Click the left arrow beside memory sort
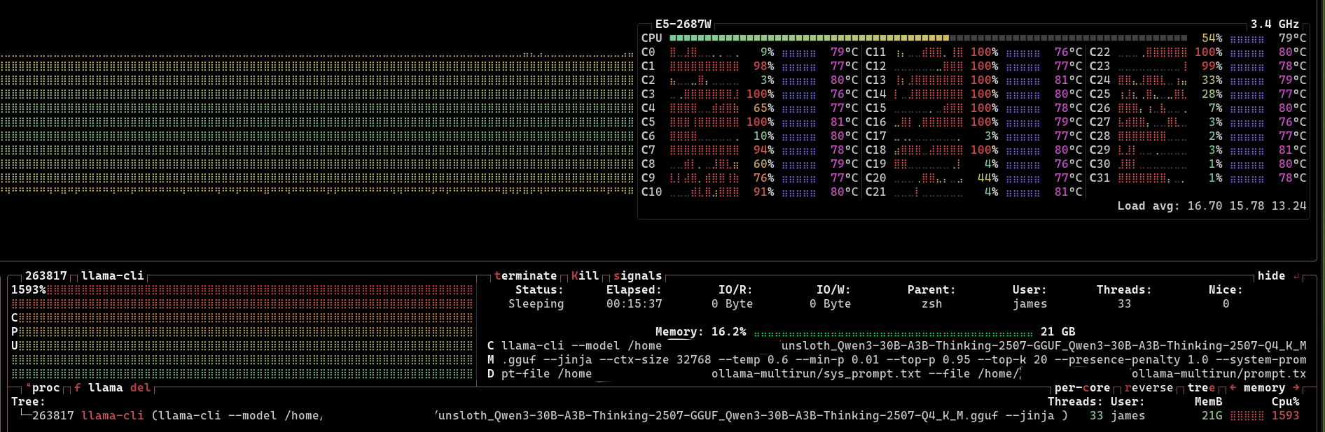Image resolution: width=1325 pixels, height=432 pixels. (1233, 388)
